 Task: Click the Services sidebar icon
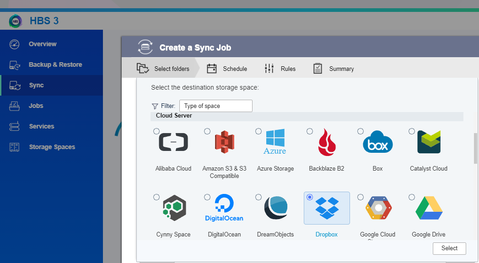pos(14,126)
